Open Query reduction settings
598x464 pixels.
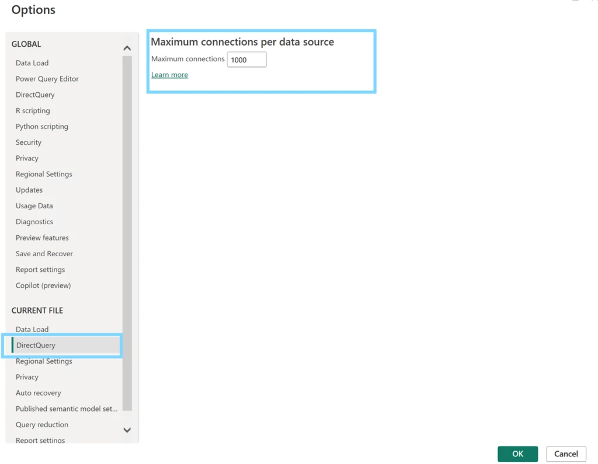tap(41, 424)
